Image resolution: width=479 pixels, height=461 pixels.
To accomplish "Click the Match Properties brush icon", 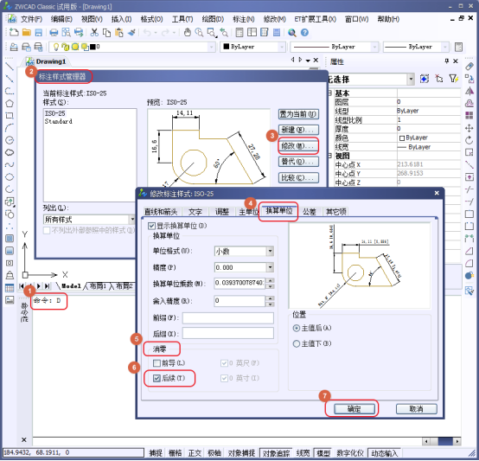I will tap(131, 32).
